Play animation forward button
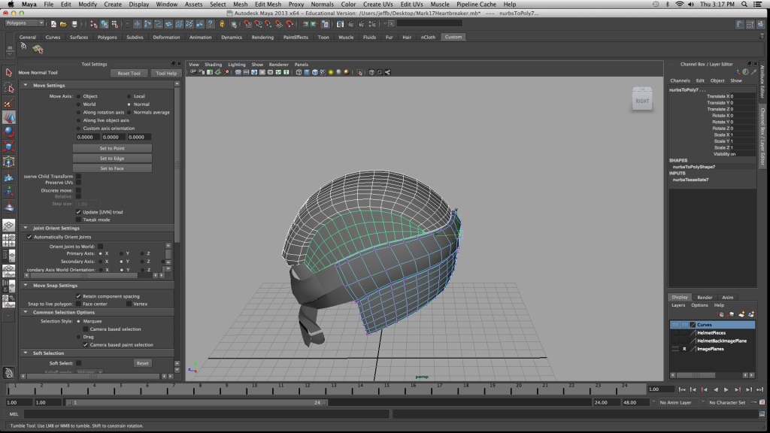Screen dimensions: 770x433 [x=726, y=389]
